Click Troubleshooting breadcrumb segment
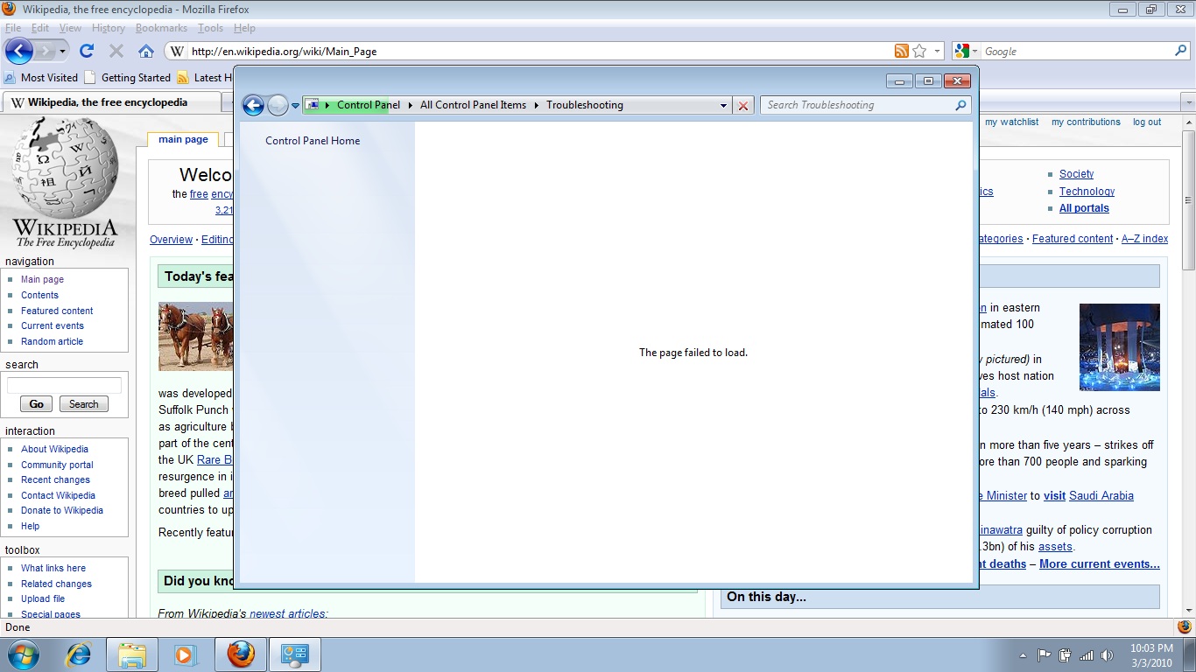This screenshot has width=1196, height=672. [585, 105]
